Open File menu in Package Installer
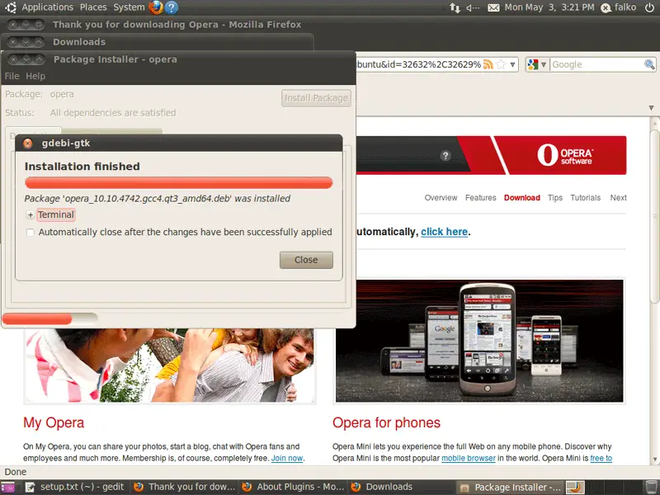Image resolution: width=660 pixels, height=495 pixels. tap(12, 76)
